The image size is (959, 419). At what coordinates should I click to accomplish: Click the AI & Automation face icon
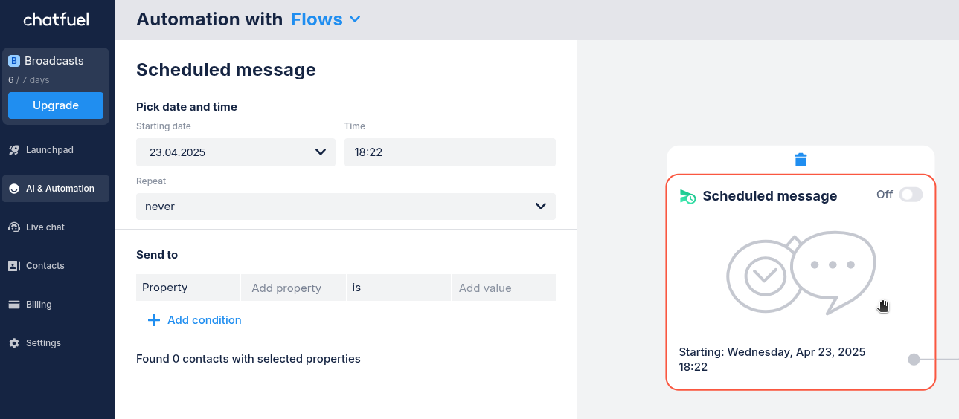(13, 189)
